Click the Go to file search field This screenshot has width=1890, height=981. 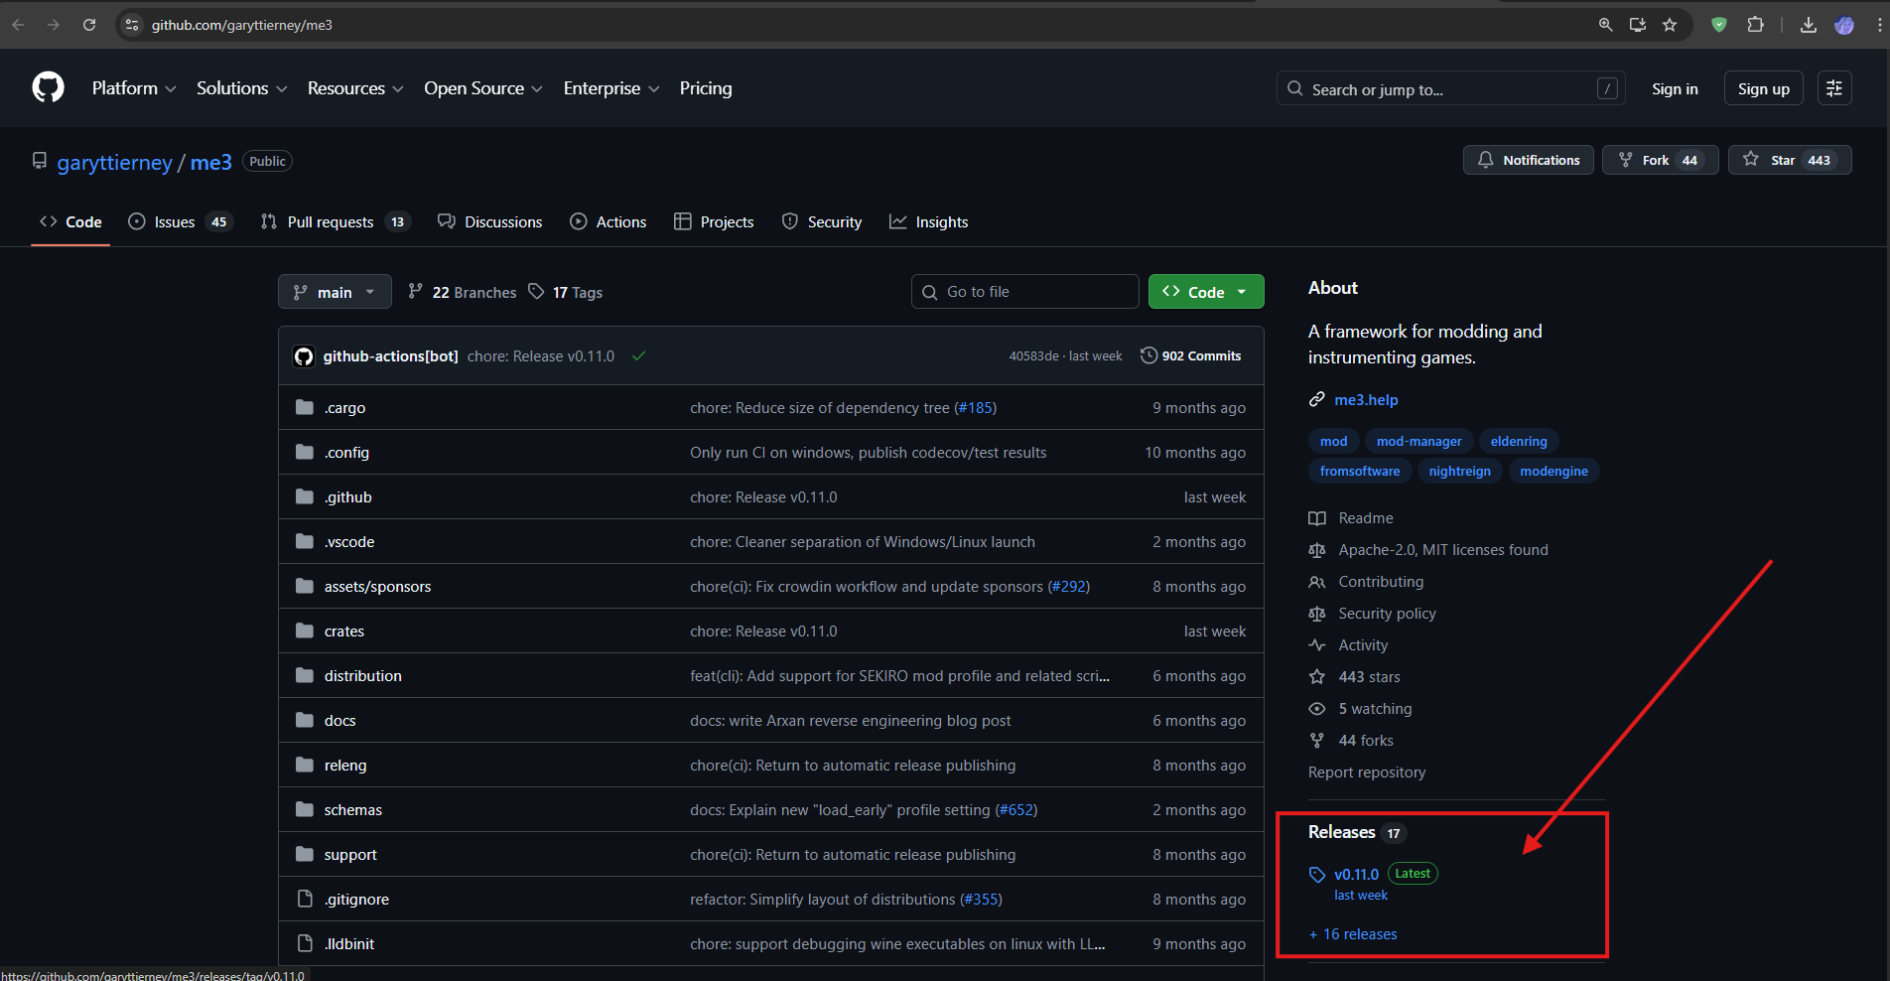click(1024, 292)
